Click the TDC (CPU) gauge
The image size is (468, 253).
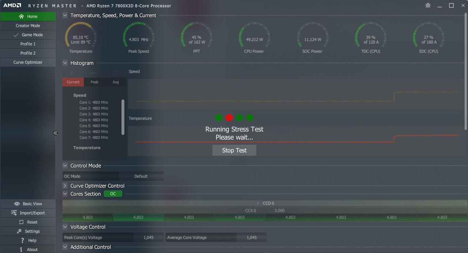click(x=370, y=38)
